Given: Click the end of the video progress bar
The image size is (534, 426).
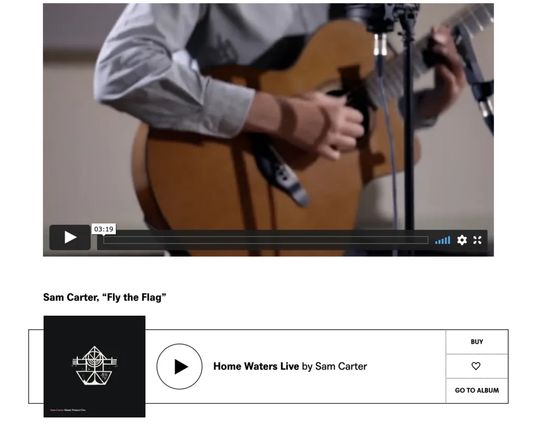Looking at the screenshot, I should 427,240.
